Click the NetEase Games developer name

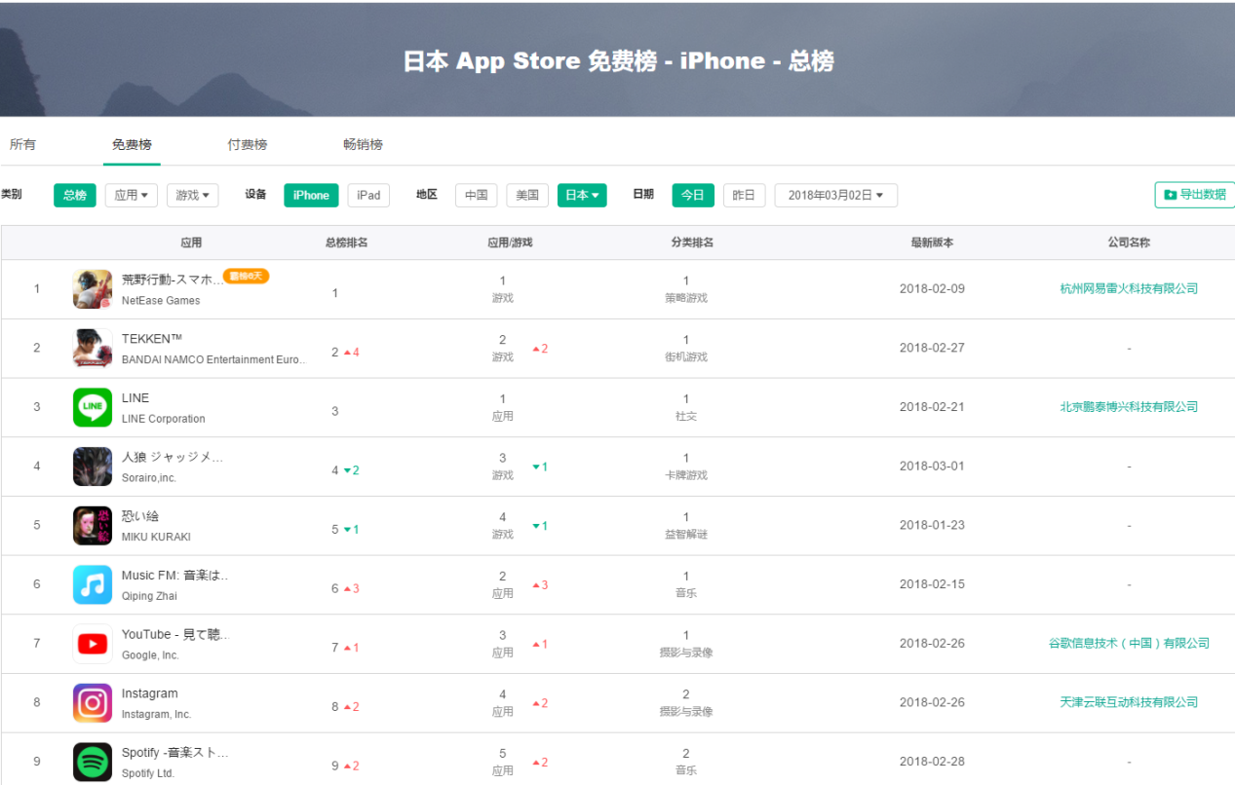coord(161,300)
